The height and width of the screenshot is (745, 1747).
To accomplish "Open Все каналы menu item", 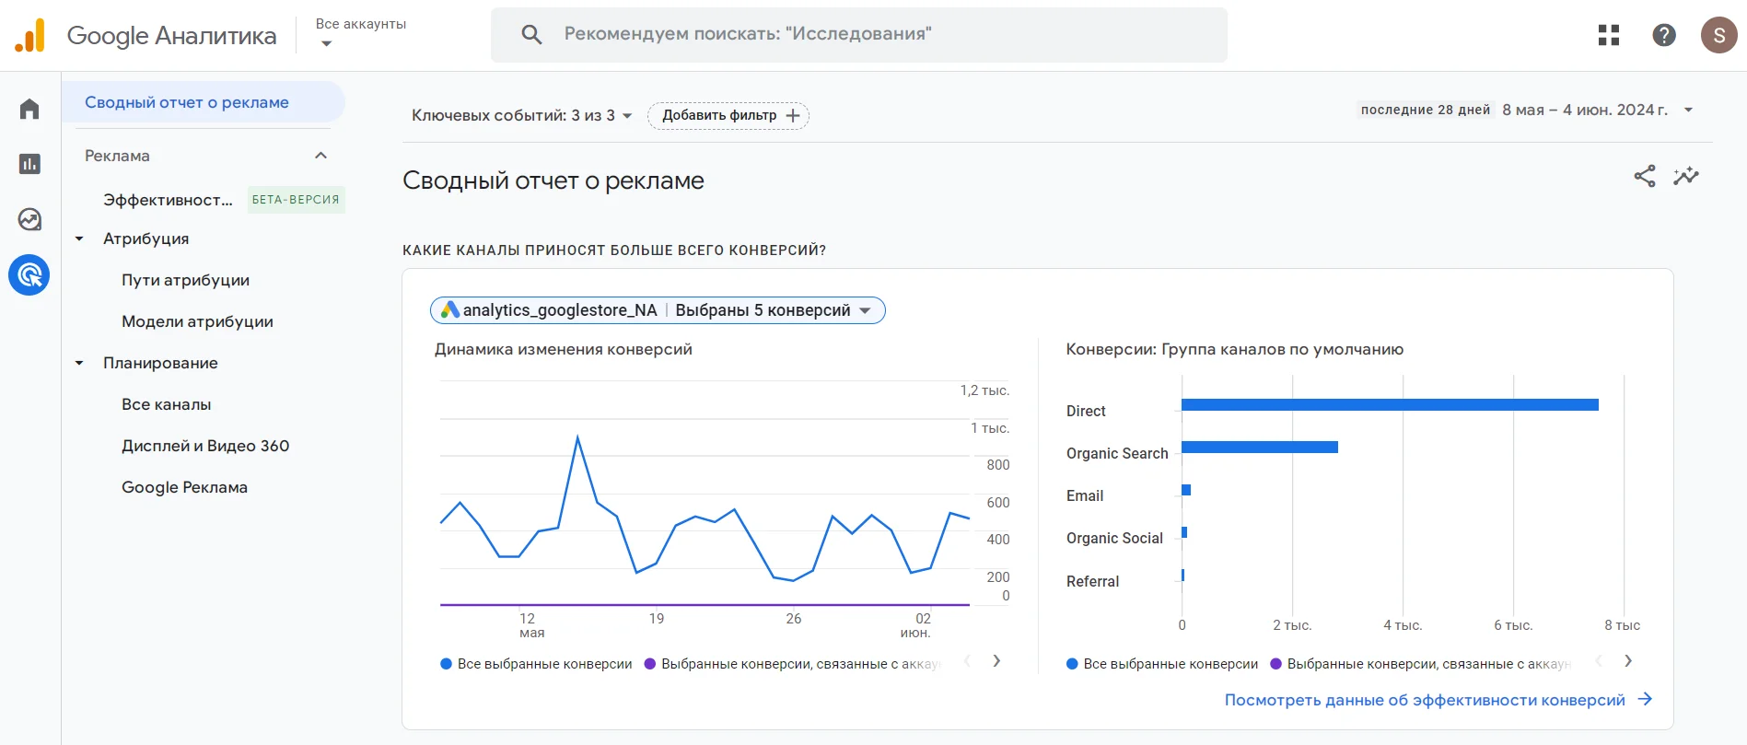I will click(x=167, y=404).
